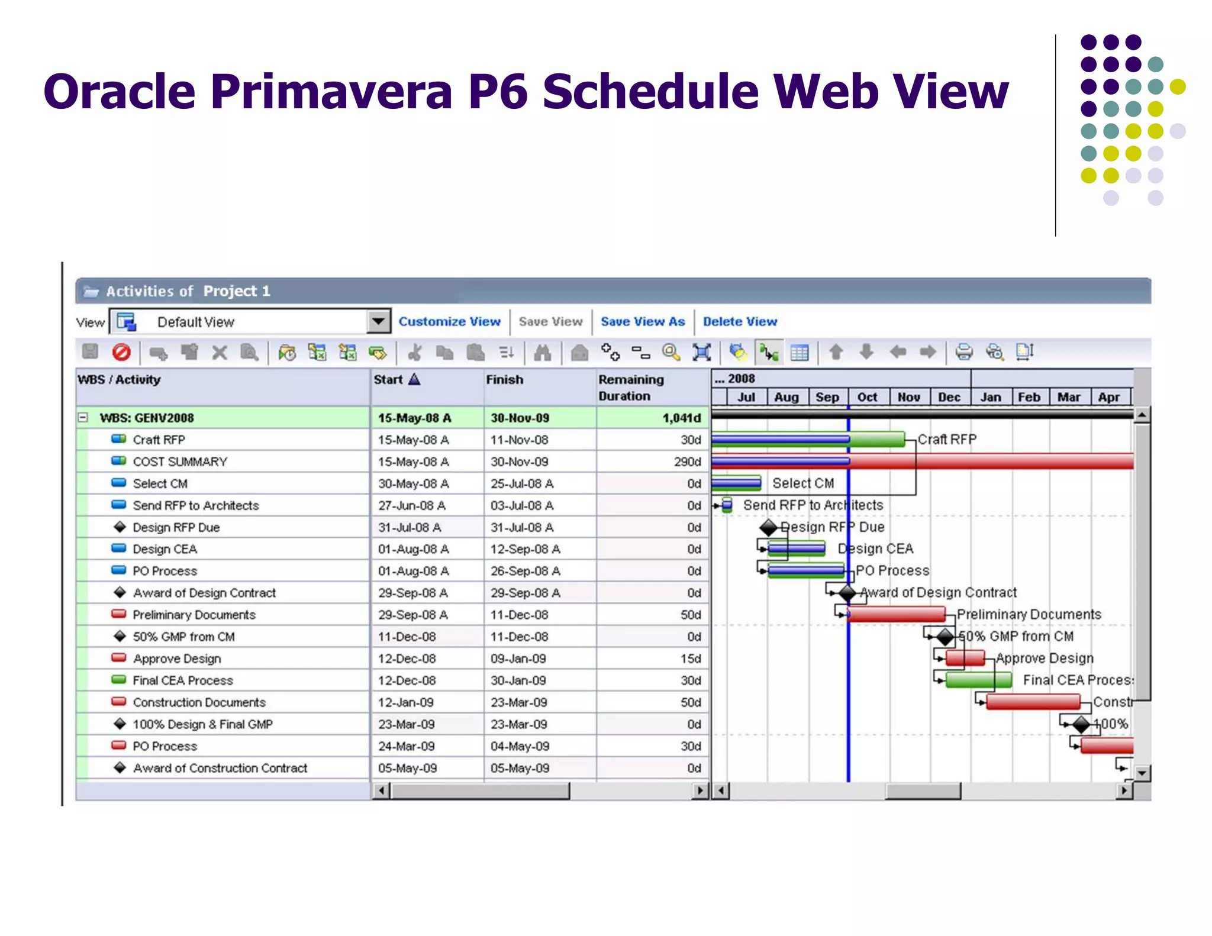Click the Cut scissors icon
This screenshot has width=1212, height=936.
(414, 353)
